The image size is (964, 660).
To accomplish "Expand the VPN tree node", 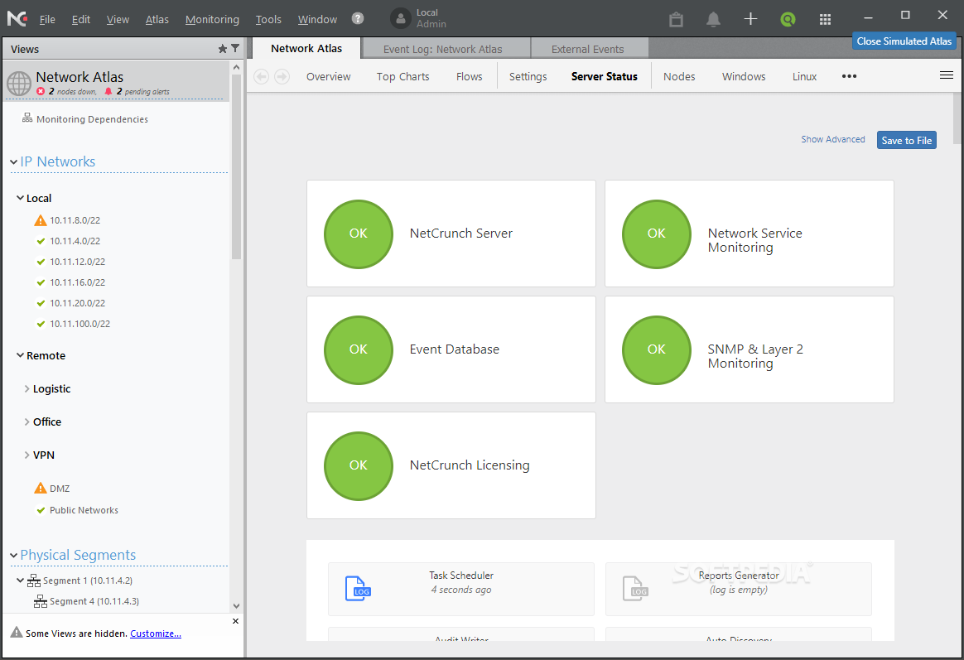I will 27,455.
